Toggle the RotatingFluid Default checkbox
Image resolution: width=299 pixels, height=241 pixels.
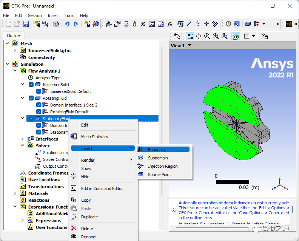[x=39, y=112]
